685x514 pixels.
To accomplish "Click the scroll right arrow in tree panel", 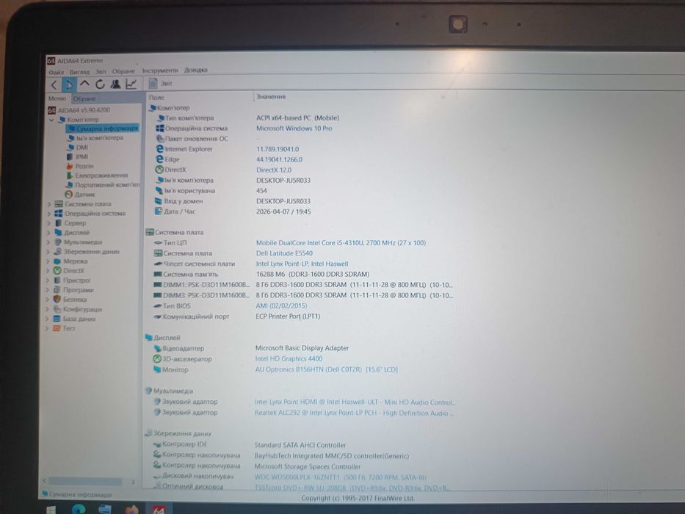I will (133, 482).
